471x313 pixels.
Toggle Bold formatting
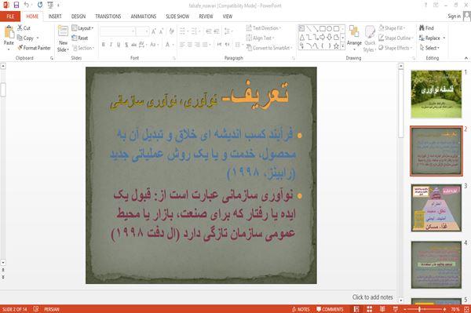pos(104,45)
